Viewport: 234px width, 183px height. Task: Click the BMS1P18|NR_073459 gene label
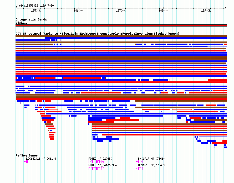151,165
